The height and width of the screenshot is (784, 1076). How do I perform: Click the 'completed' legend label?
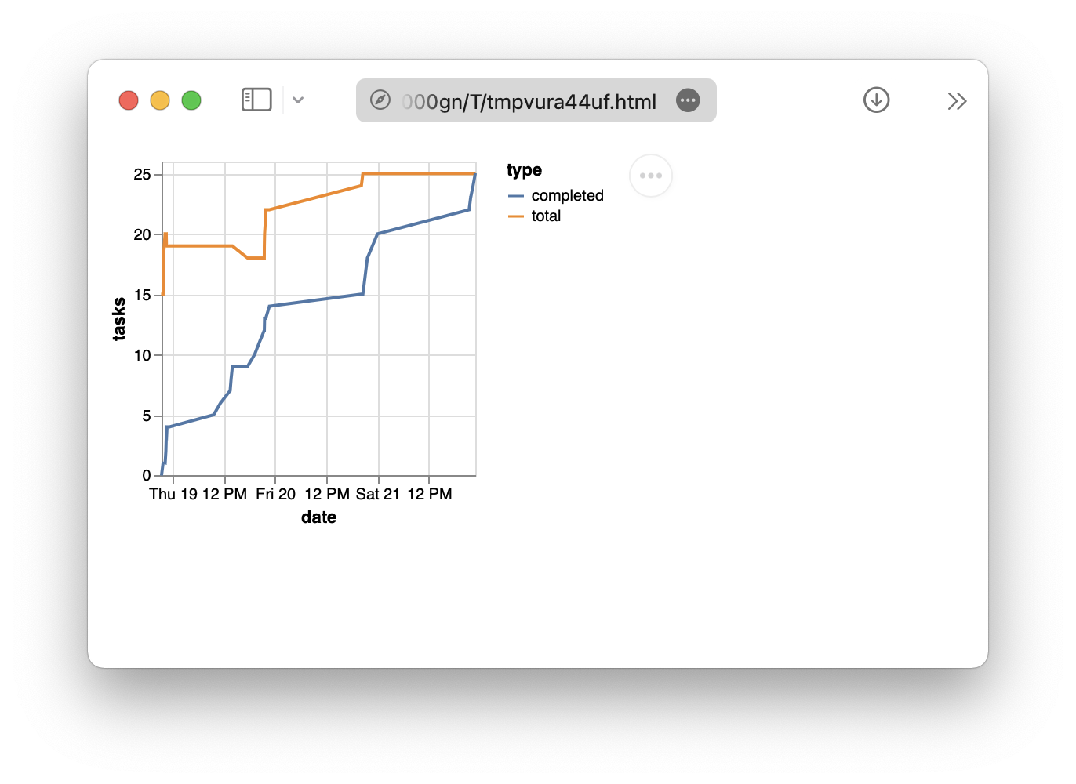[568, 196]
